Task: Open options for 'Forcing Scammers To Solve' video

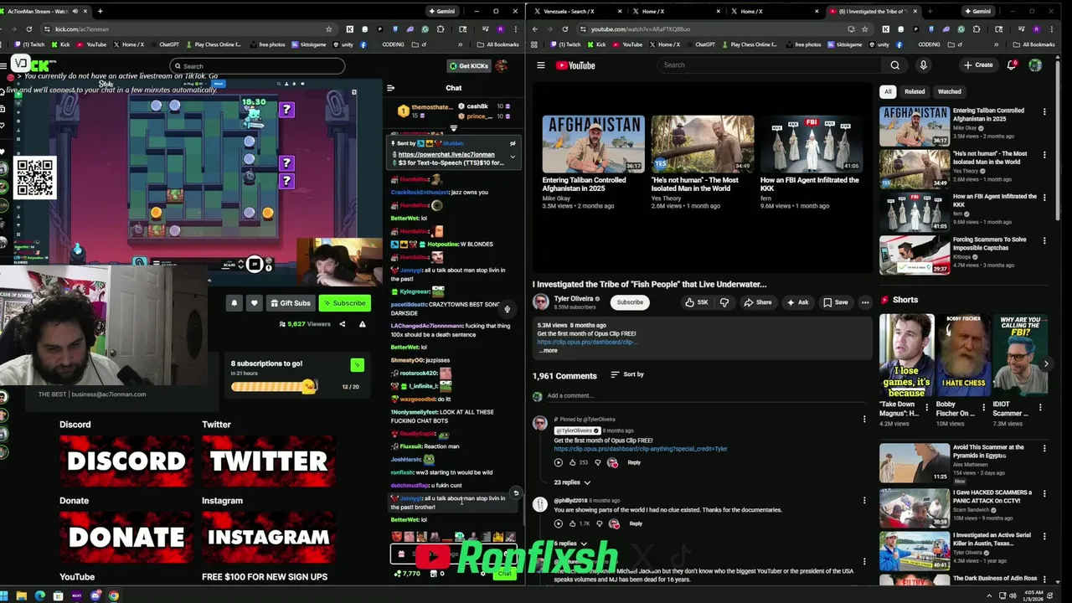Action: coord(1044,240)
